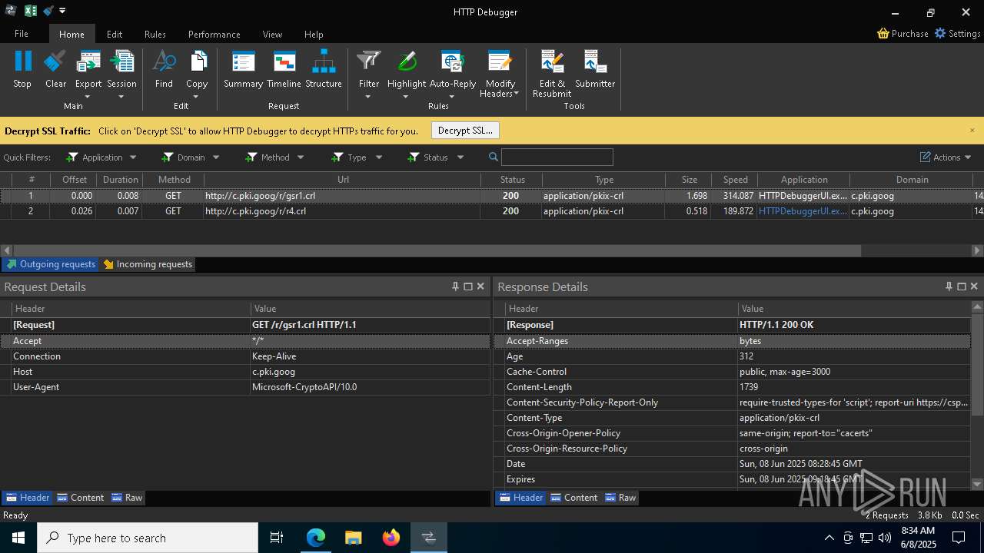Select the Outgoing requests tab
Viewport: 984px width, 553px height.
(x=50, y=264)
